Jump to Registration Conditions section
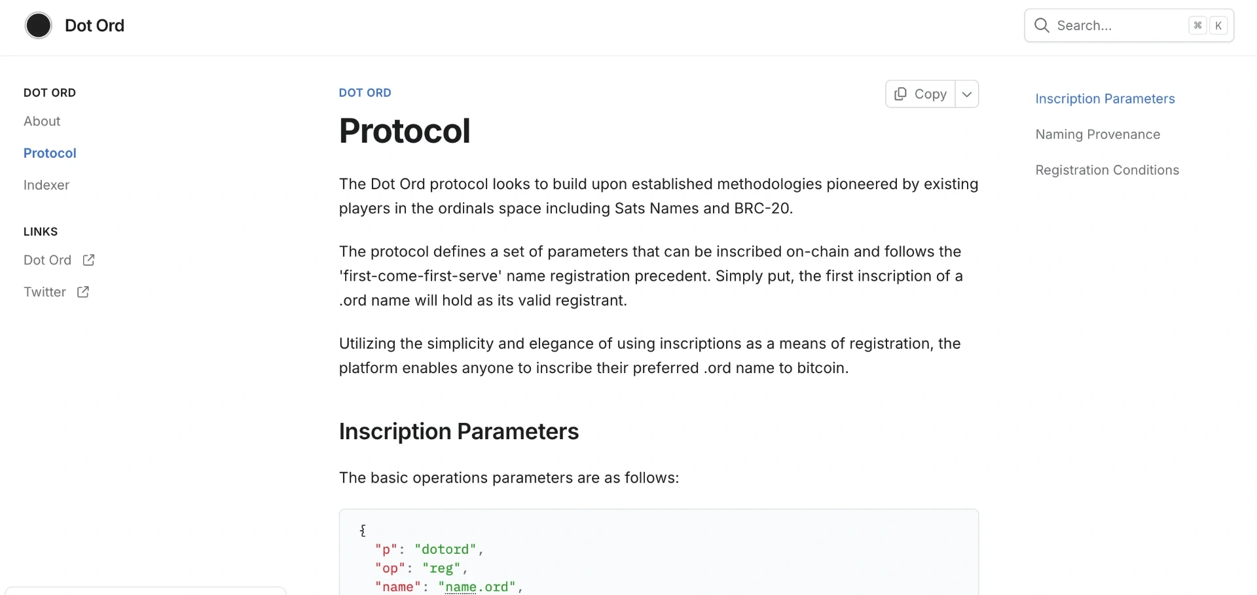Screen dimensions: 1257x595 tap(1107, 170)
